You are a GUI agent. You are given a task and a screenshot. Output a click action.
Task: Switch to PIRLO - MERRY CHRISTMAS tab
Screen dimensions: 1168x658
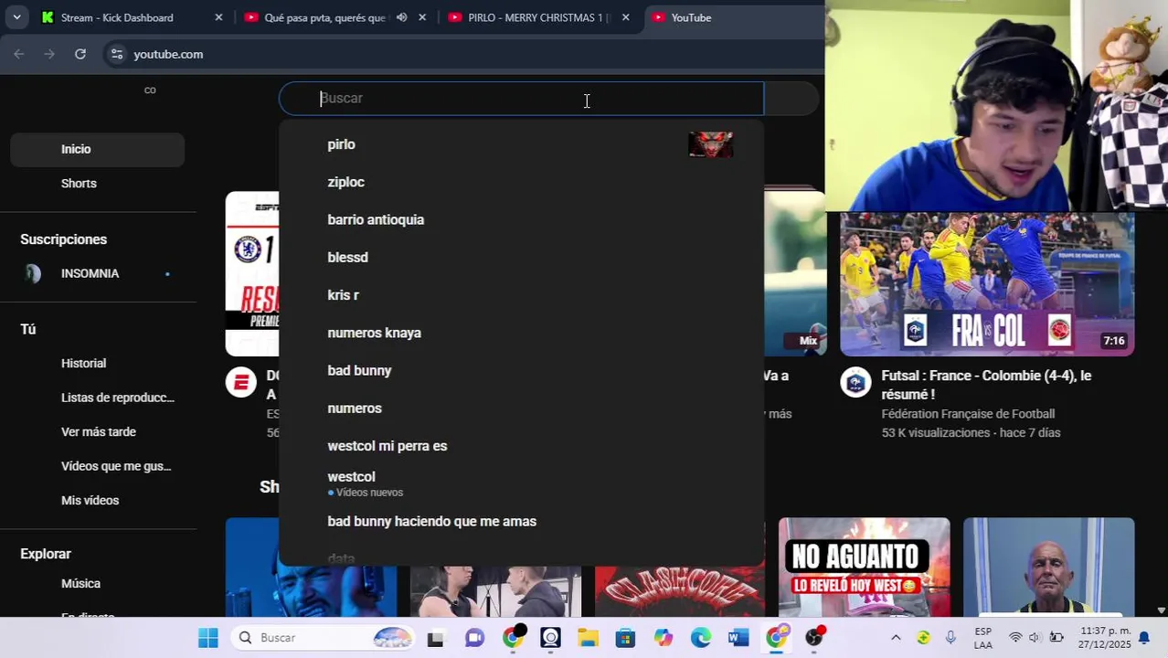pyautogui.click(x=538, y=17)
